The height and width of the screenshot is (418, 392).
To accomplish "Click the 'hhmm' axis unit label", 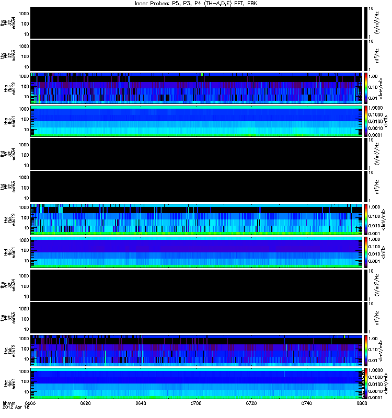I will [9, 403].
